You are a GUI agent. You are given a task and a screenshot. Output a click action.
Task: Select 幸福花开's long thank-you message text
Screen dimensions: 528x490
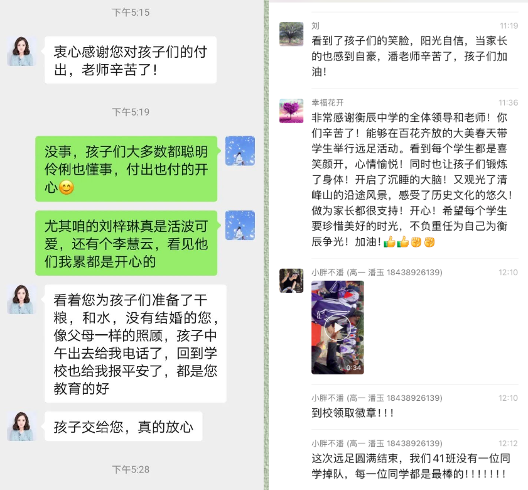(411, 180)
